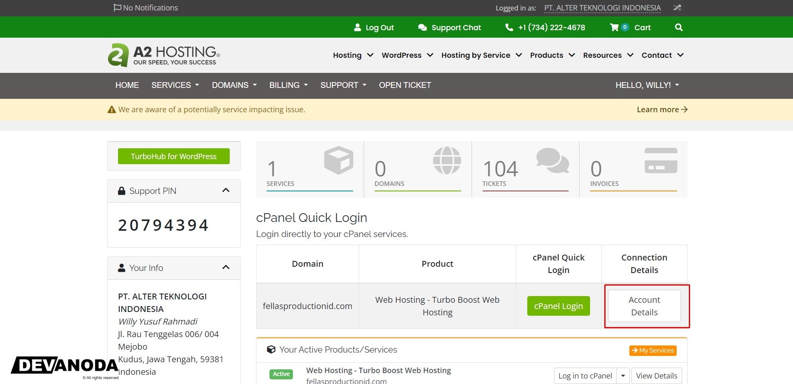Viewport: 793px width, 384px height.
Task: Open the 0 Domains stat tile
Action: point(418,169)
